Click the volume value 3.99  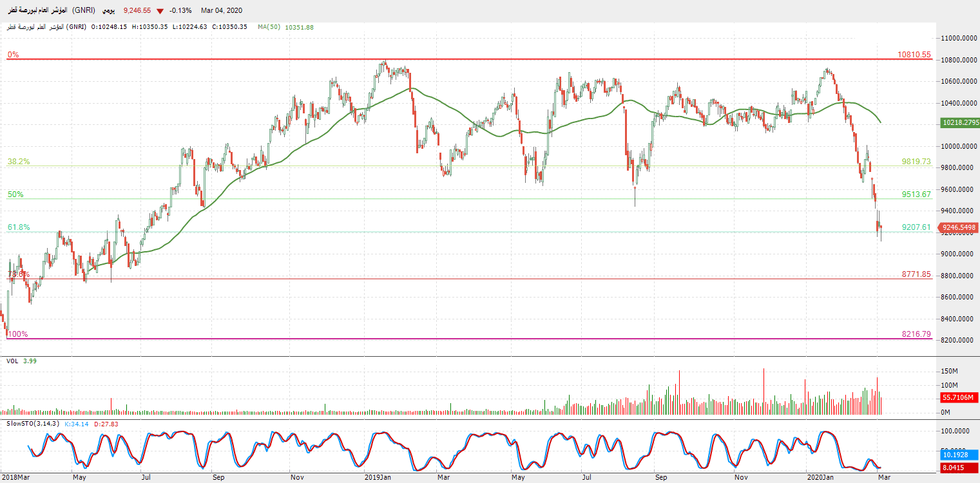[30, 361]
